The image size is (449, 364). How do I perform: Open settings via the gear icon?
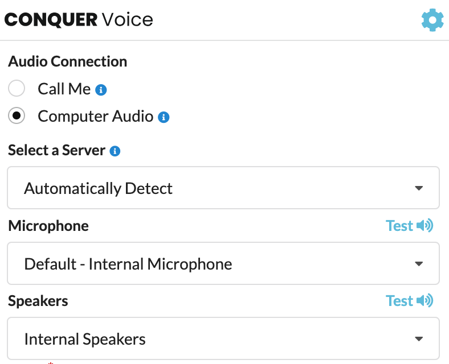click(x=432, y=20)
